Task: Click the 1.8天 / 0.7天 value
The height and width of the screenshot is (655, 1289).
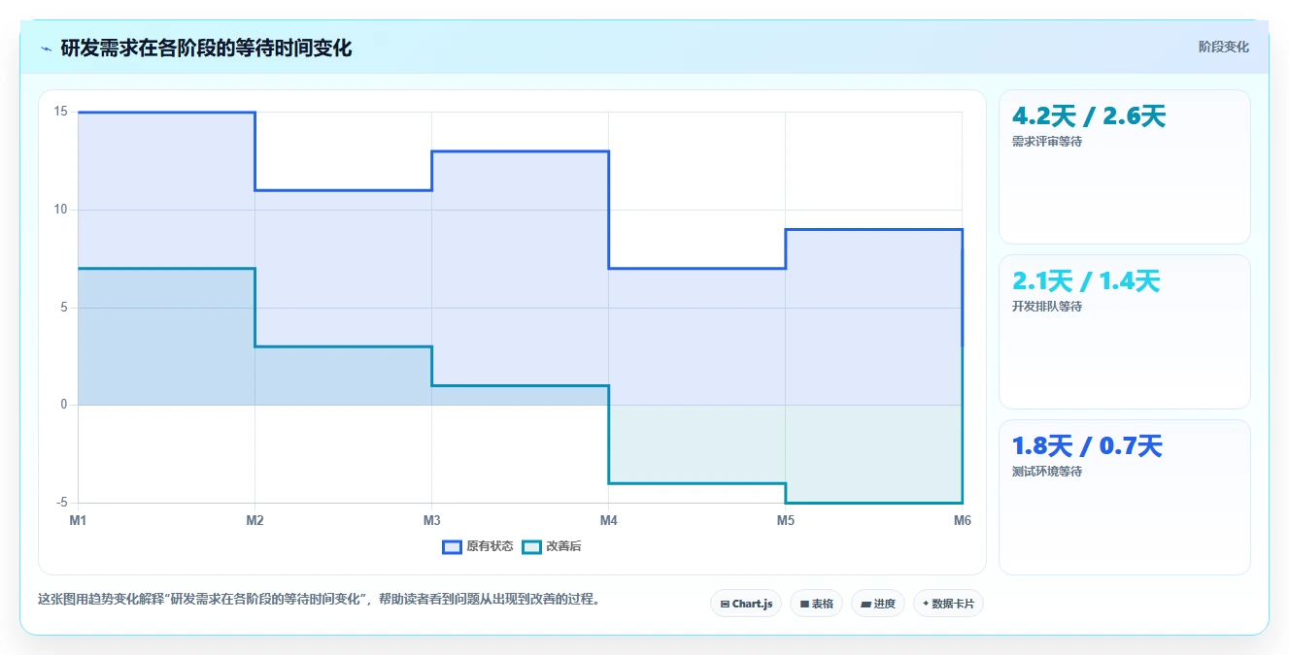Action: tap(1087, 446)
